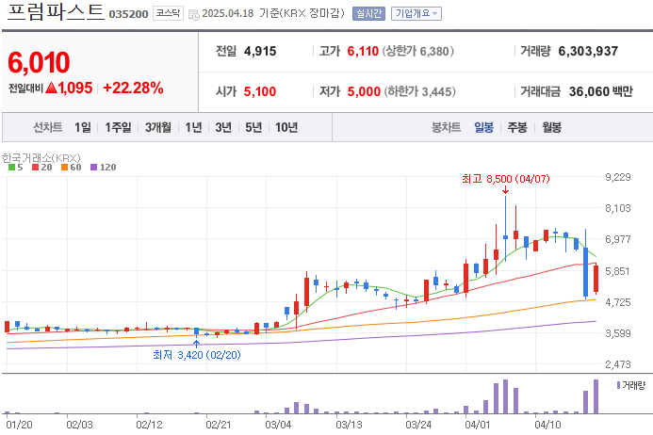Click the green 5-day moving average swatch
This screenshot has height=435, width=653.
[x=11, y=168]
